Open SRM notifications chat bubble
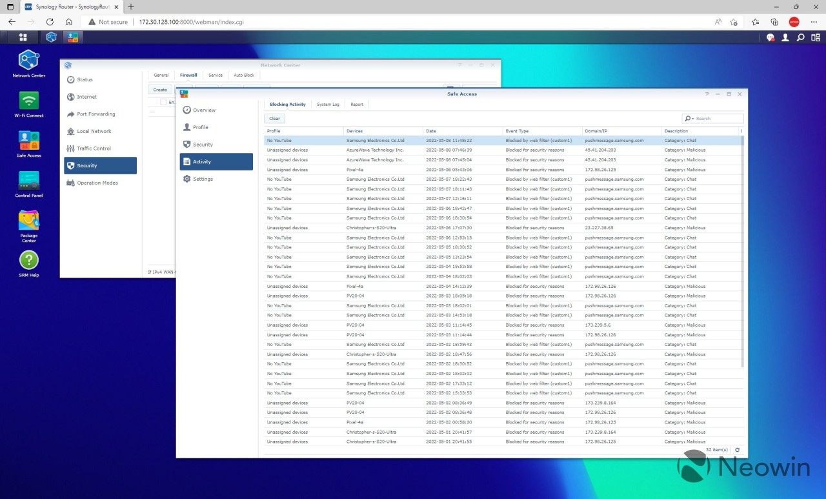Viewport: 826px width, 499px height. coord(770,37)
